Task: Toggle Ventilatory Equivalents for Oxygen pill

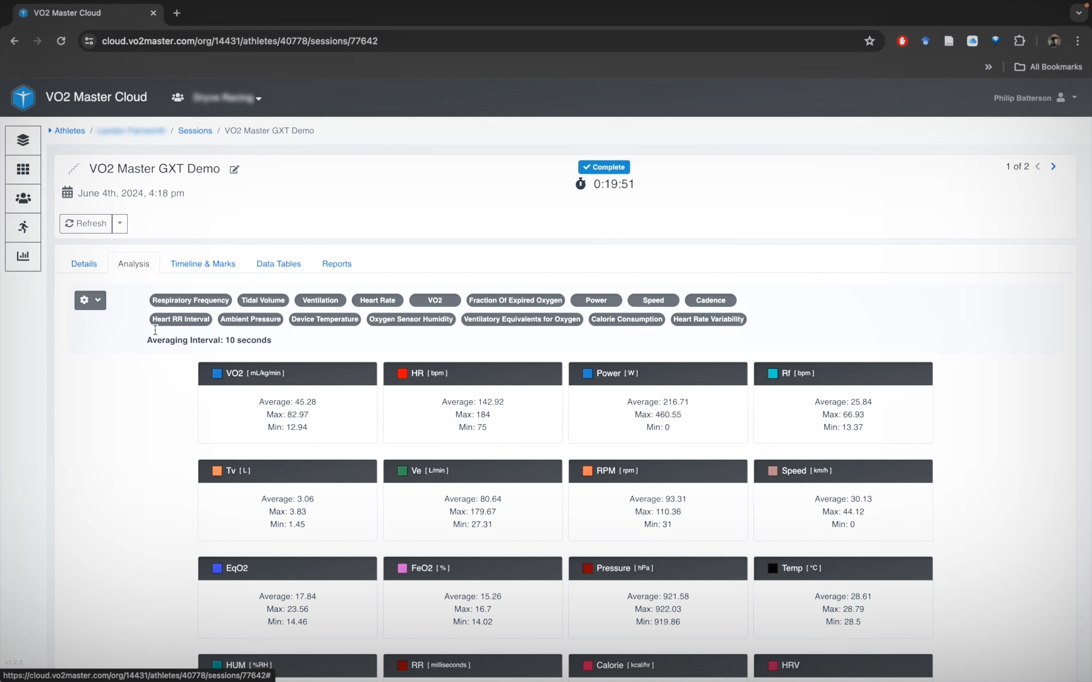Action: point(522,320)
